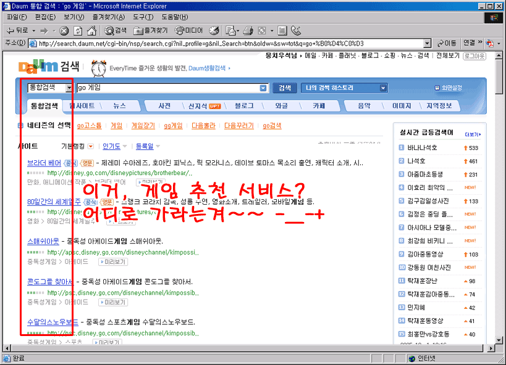The image size is (506, 365).
Task: Click the Daum 검색 logo
Action: [49, 67]
